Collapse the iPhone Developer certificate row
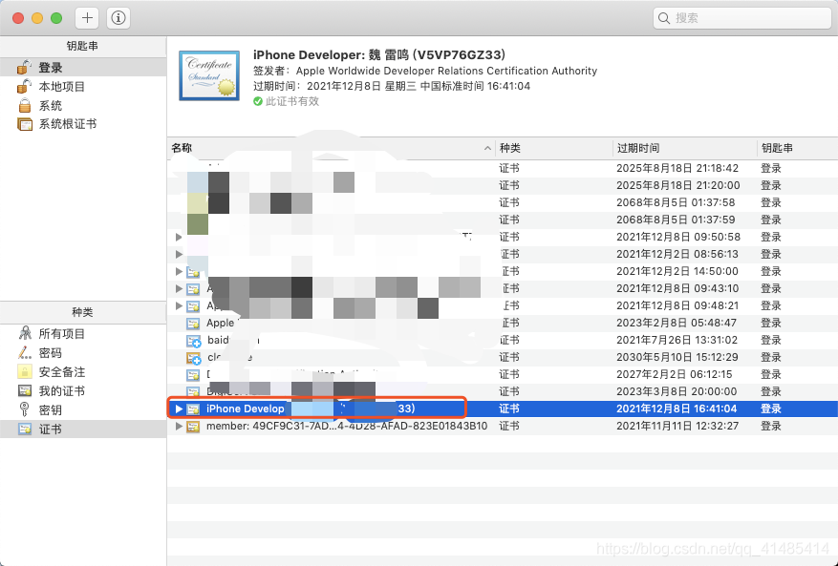The width and height of the screenshot is (838, 566). click(179, 409)
